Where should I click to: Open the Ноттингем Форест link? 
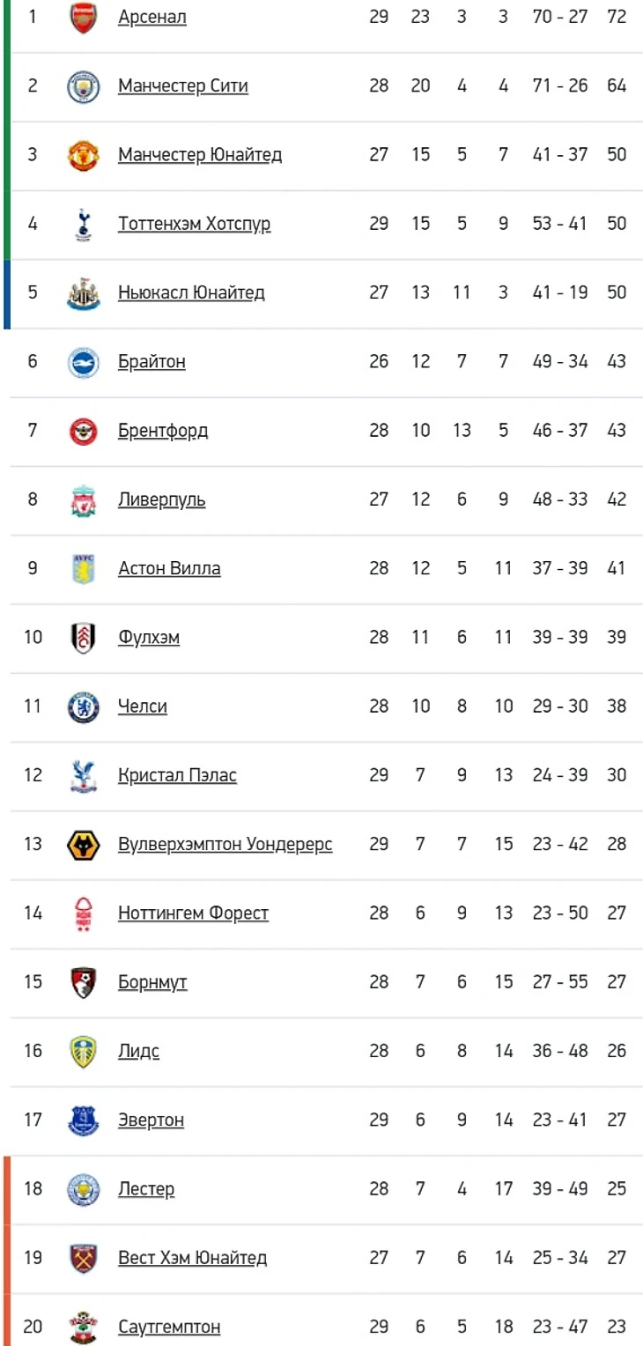click(x=193, y=913)
